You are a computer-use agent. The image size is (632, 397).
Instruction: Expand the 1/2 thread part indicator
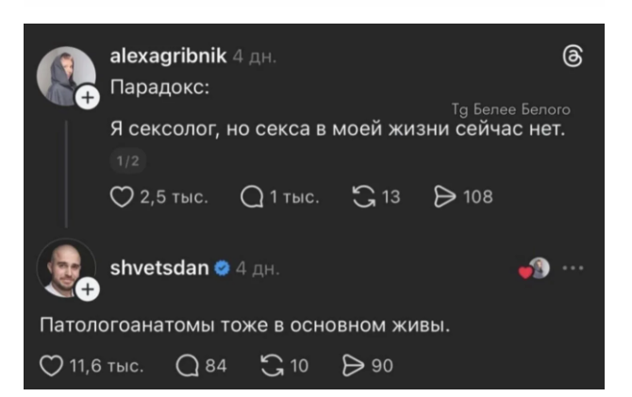tap(127, 163)
